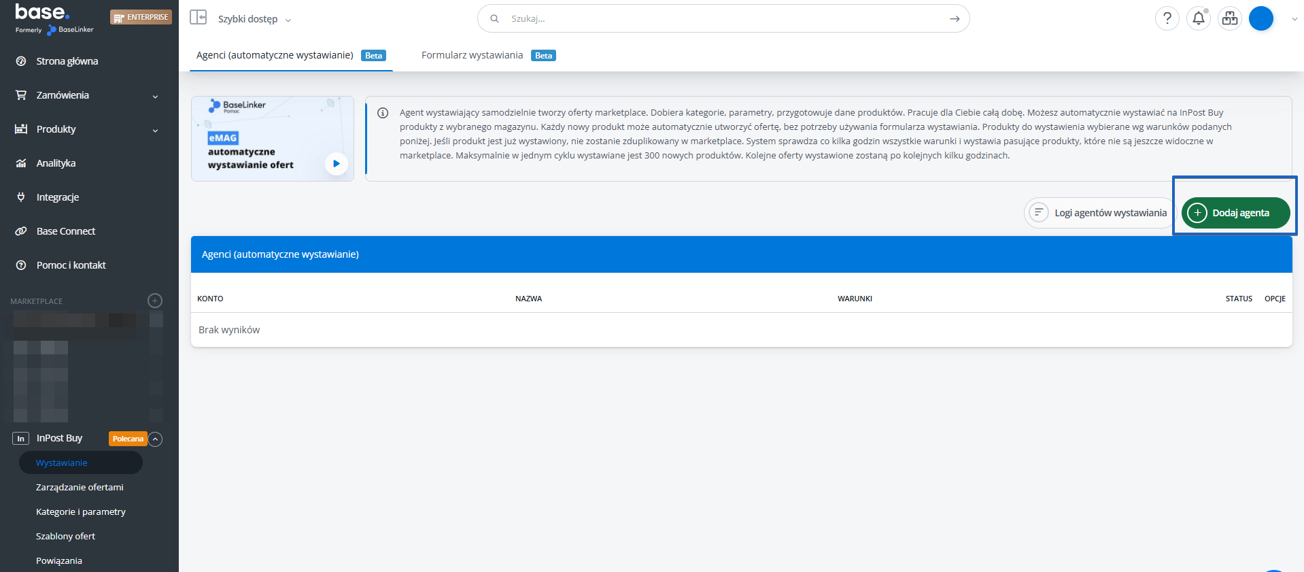Click the help question mark icon

pyautogui.click(x=1167, y=18)
